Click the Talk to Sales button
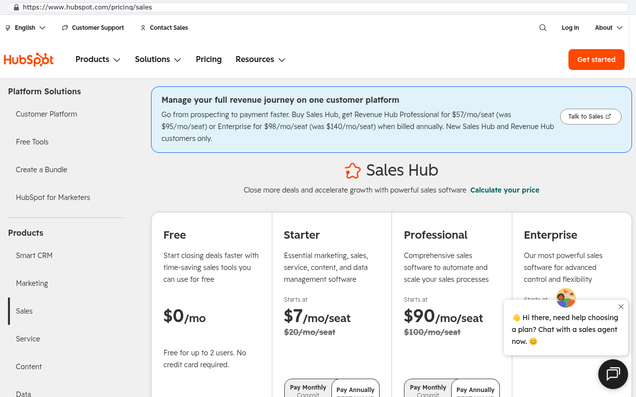 (590, 117)
